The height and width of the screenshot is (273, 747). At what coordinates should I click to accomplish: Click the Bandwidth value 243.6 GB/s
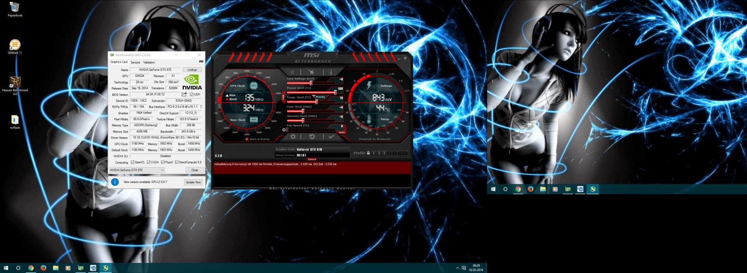pos(188,131)
